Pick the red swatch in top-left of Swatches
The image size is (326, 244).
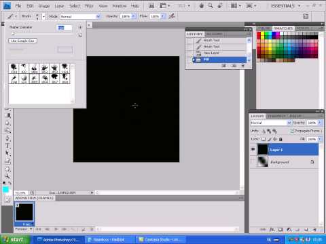click(259, 34)
